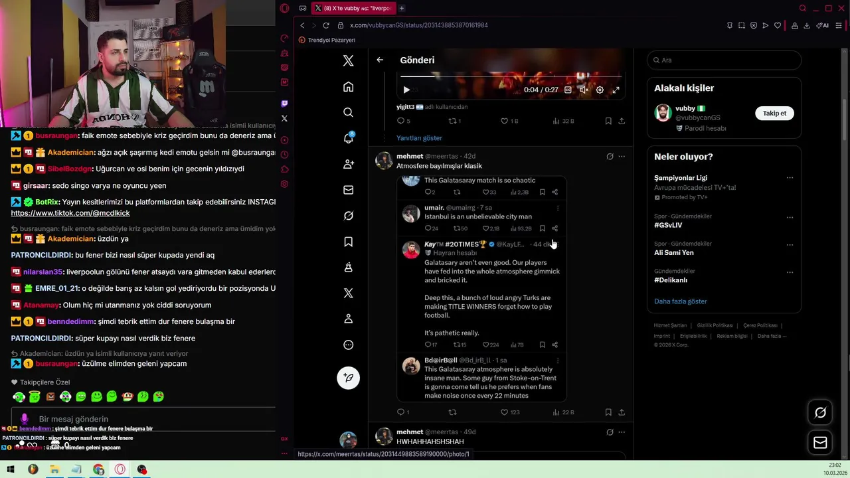Screen dimensions: 850x478
Task: Go back with the Gönderi arrow
Action: pyautogui.click(x=380, y=60)
